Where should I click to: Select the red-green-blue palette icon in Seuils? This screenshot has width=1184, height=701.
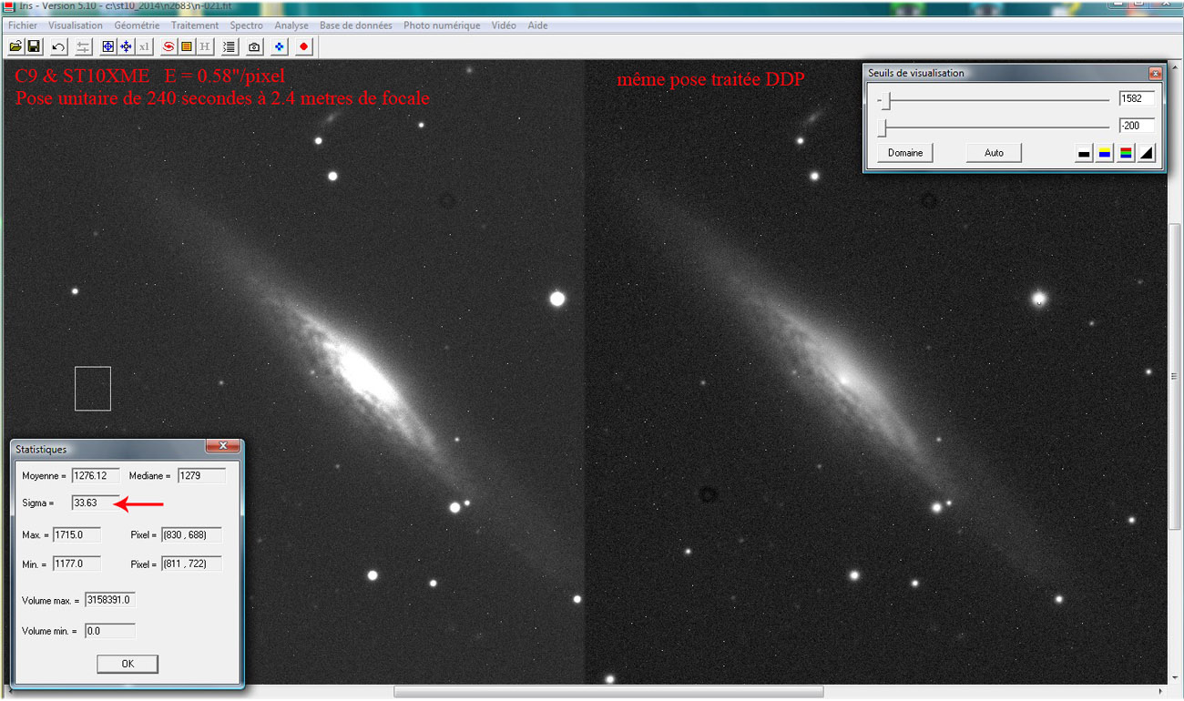click(x=1126, y=154)
